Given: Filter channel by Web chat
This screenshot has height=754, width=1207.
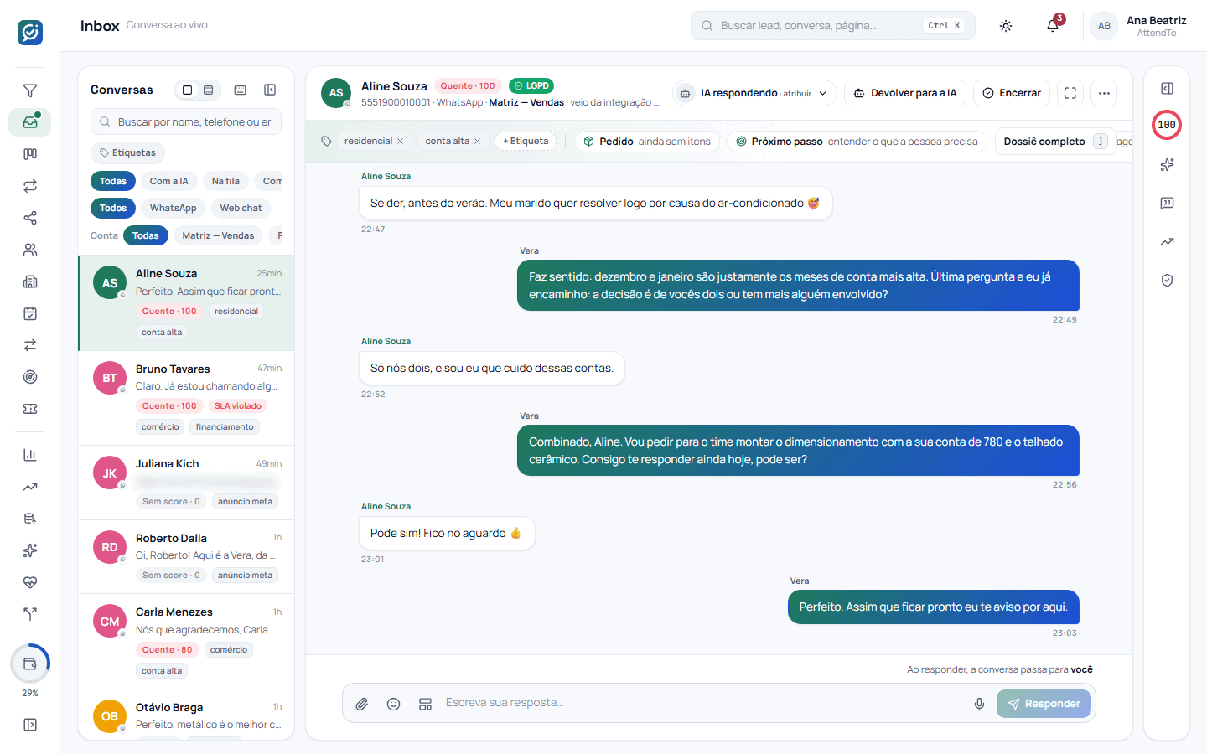Looking at the screenshot, I should (241, 208).
